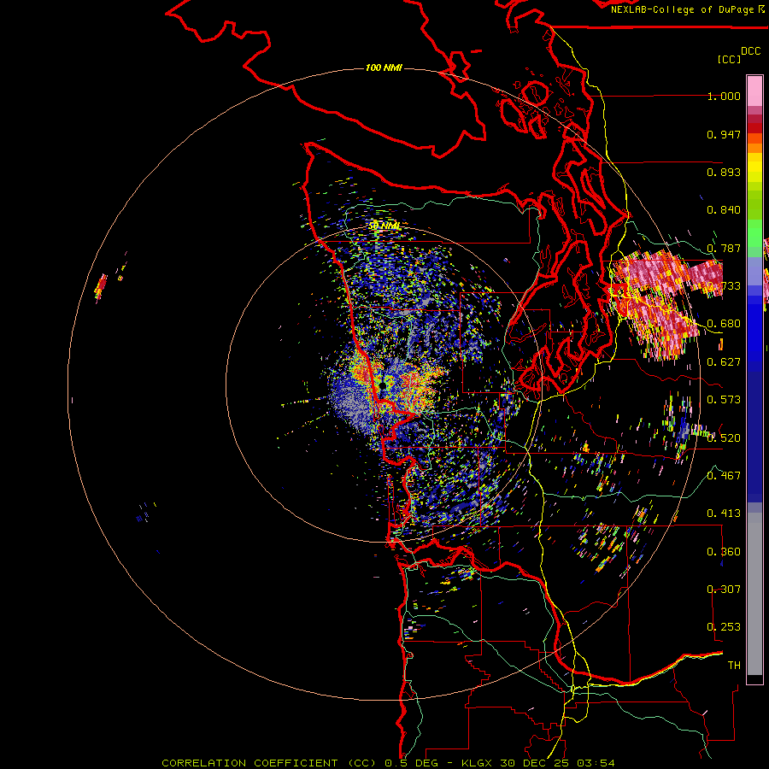Screen dimensions: 769x769
Task: Select the 0.627 scale value
Action: click(724, 362)
